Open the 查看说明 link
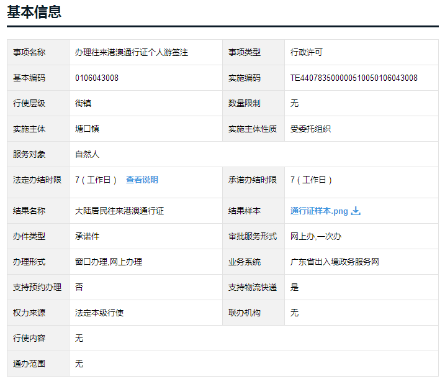Image resolution: width=445 pixels, height=381 pixels. tap(142, 180)
